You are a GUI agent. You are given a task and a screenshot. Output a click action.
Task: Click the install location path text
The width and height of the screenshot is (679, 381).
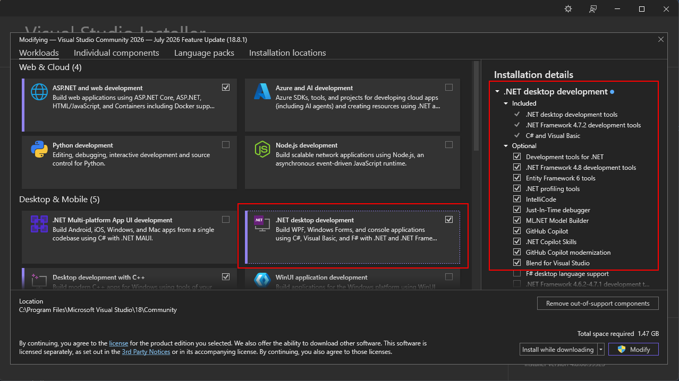(x=98, y=310)
